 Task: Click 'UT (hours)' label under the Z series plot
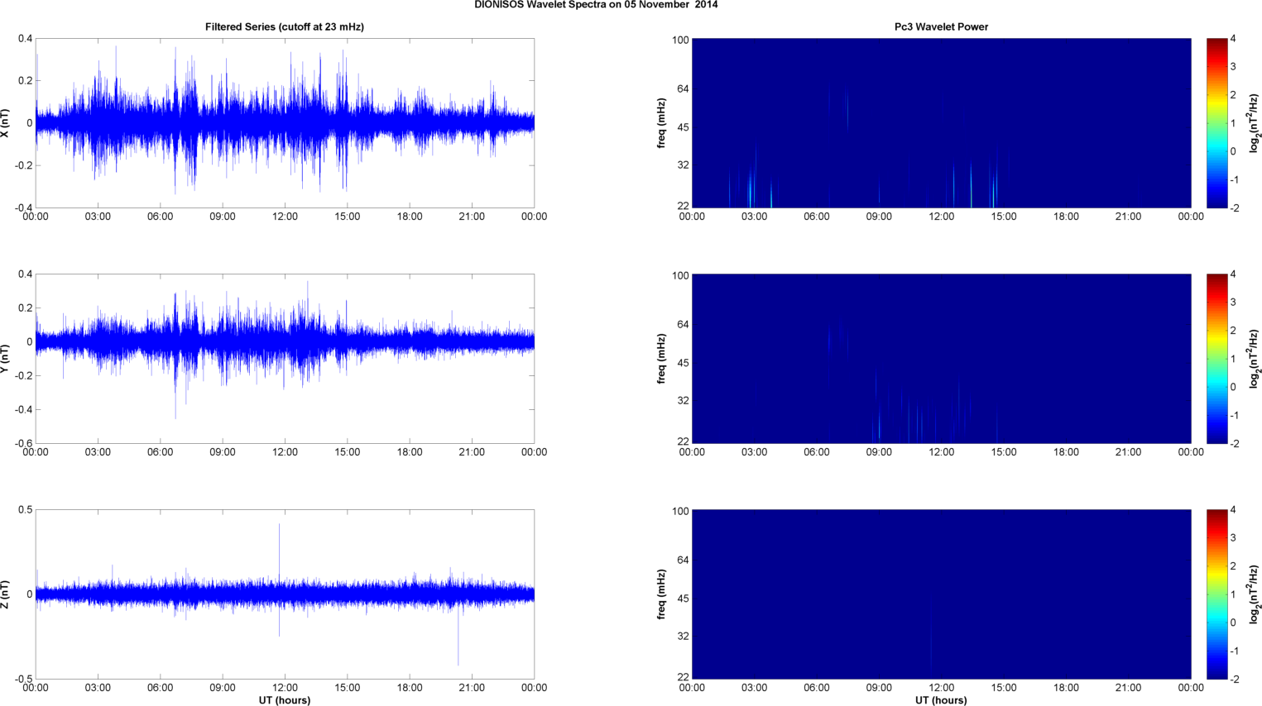click(285, 700)
